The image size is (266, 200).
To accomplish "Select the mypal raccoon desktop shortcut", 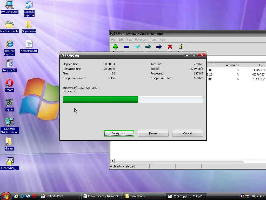I will point(9,105).
